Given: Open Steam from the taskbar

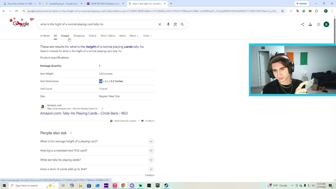Looking at the screenshot, I should [166, 186].
